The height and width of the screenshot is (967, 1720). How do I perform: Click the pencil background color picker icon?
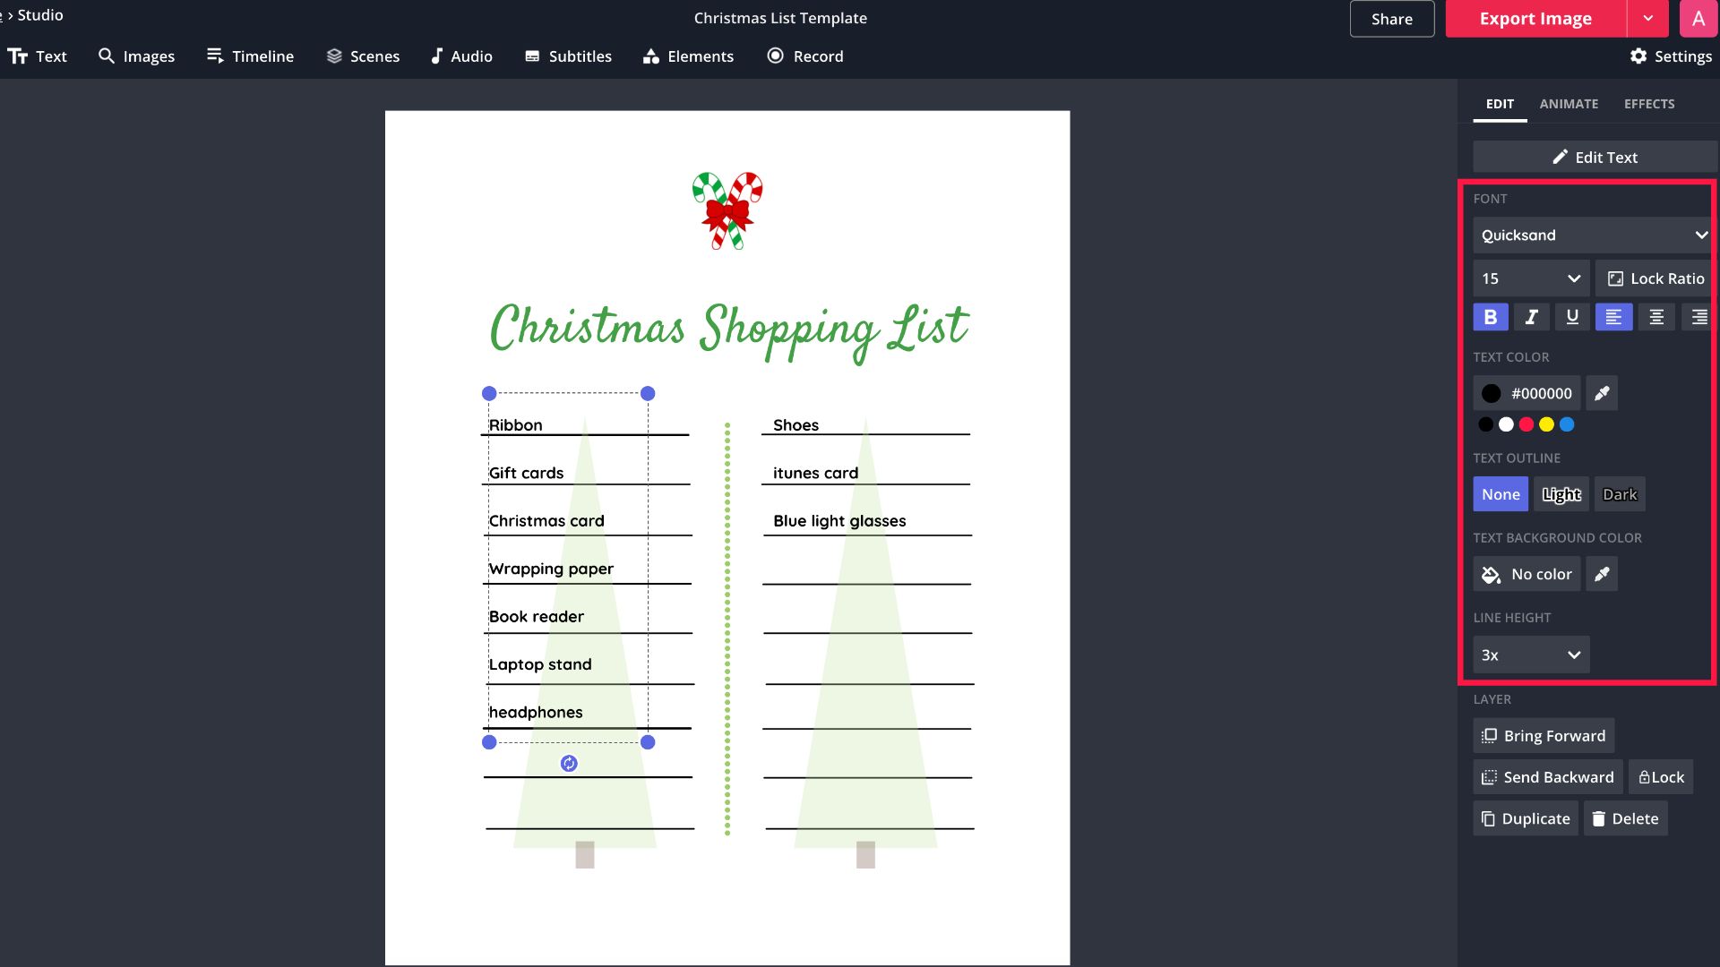[1603, 574]
